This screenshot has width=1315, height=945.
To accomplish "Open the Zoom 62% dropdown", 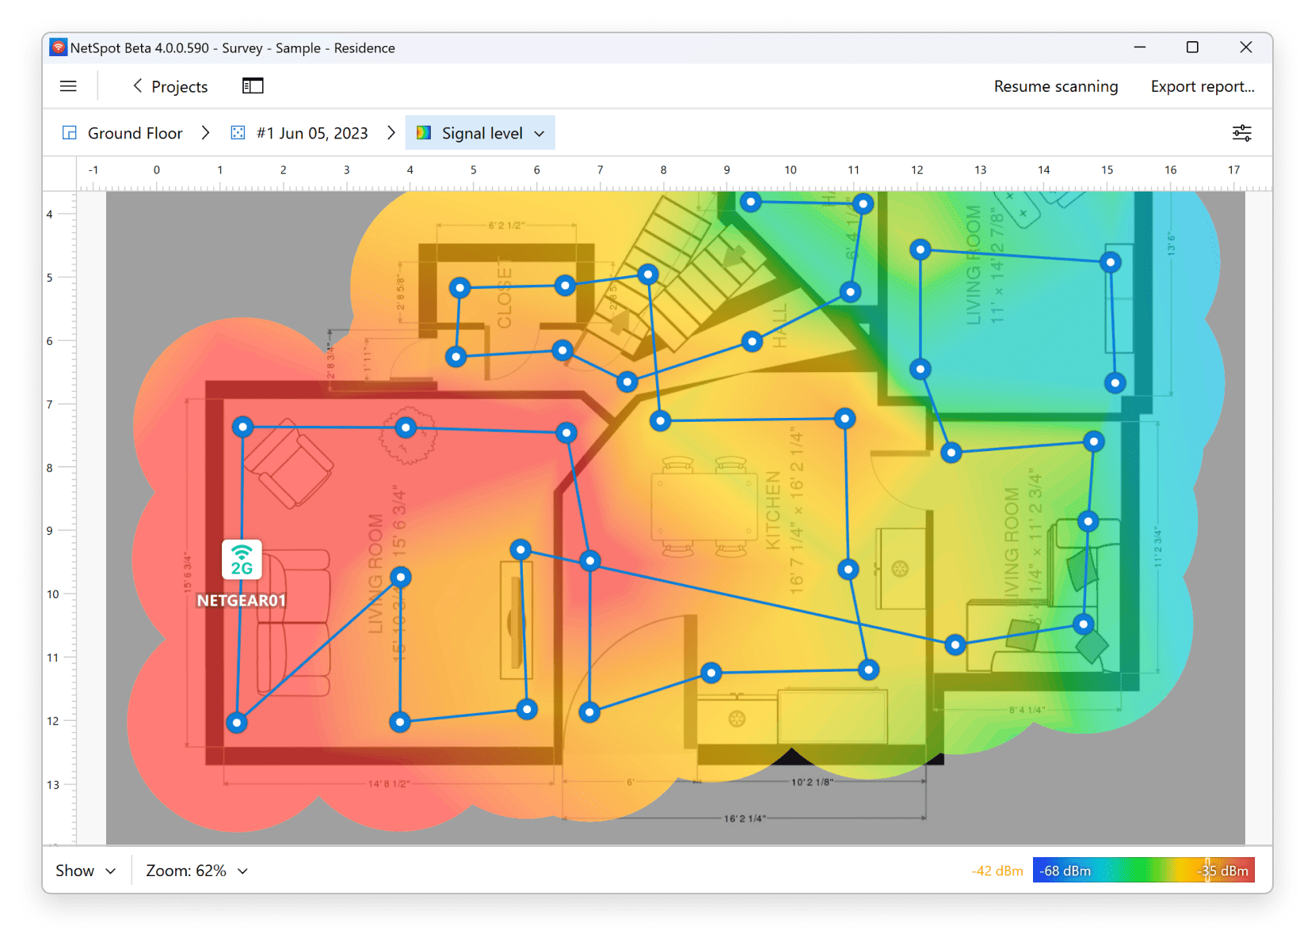I will pos(195,871).
